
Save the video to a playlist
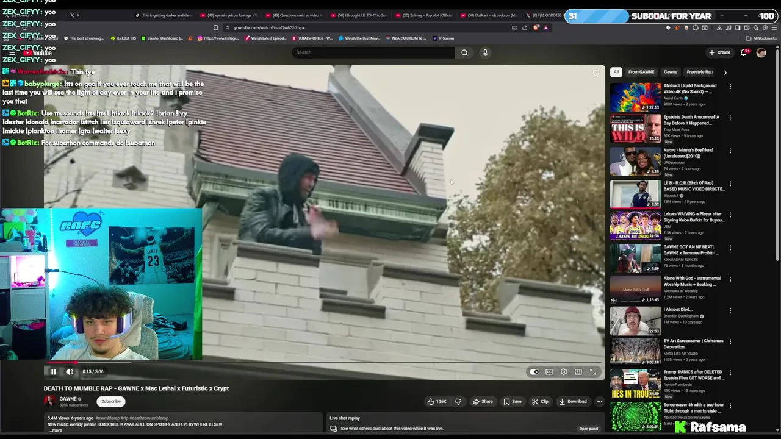[513, 401]
